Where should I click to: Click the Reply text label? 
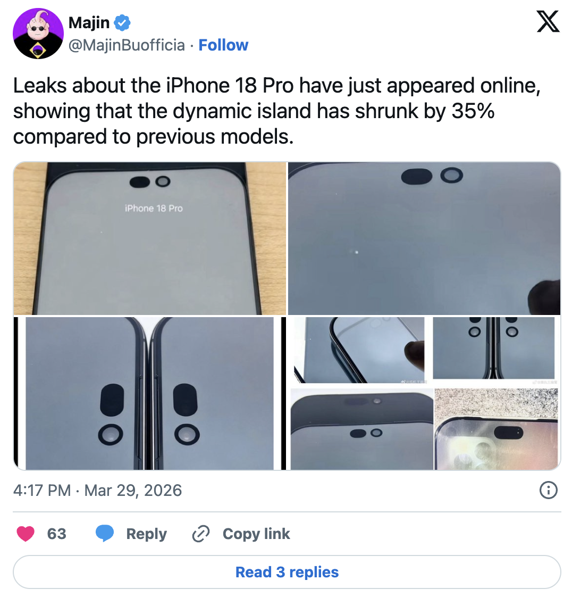pos(146,534)
